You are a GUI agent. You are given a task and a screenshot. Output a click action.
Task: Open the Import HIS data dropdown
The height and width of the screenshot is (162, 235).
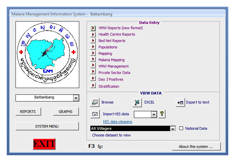click(x=154, y=114)
